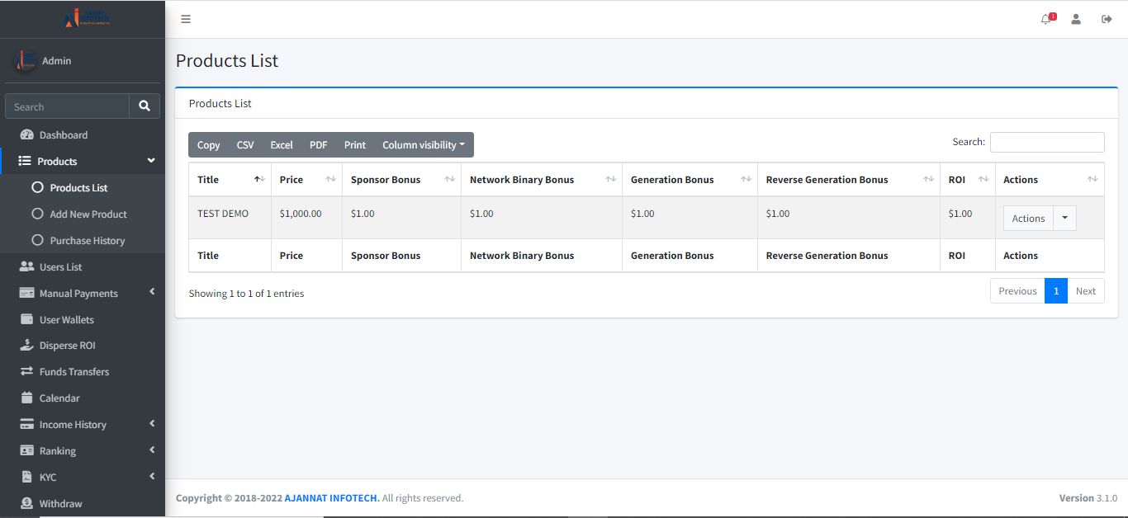The width and height of the screenshot is (1128, 518).
Task: Go to Disperse ROI page
Action: pos(67,346)
